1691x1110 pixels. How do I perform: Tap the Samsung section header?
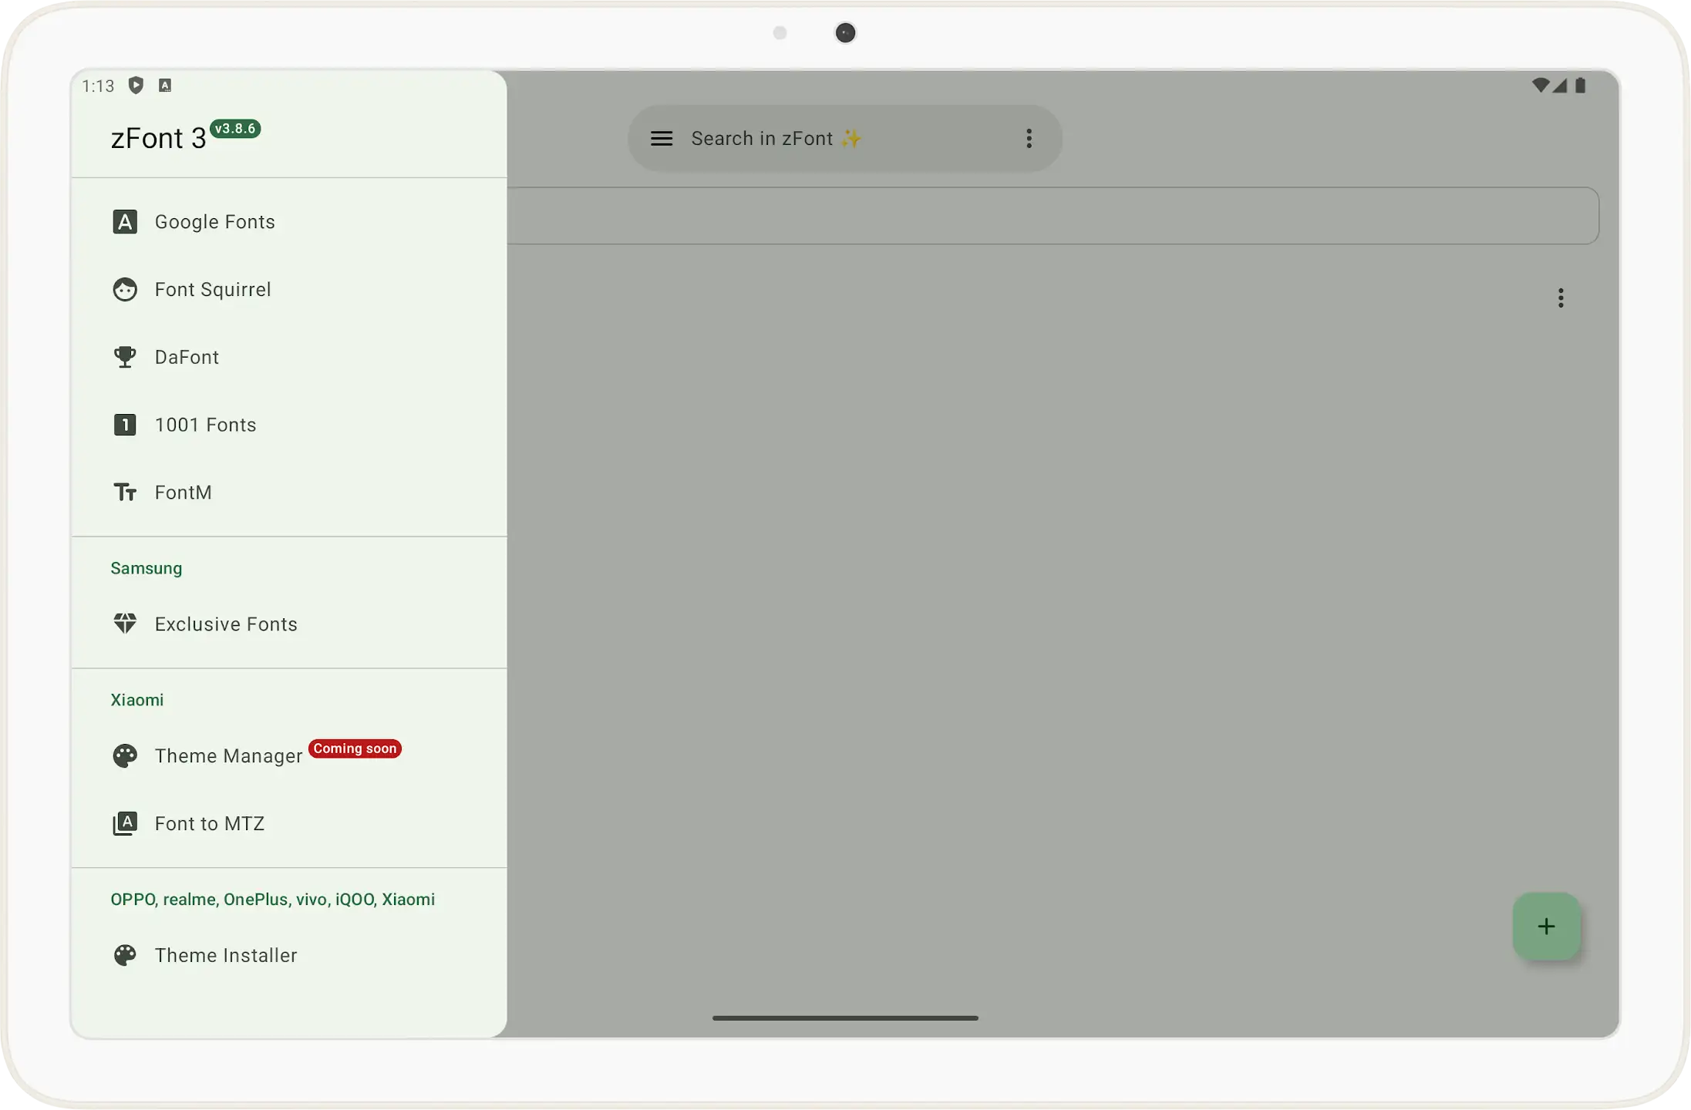[x=147, y=569]
